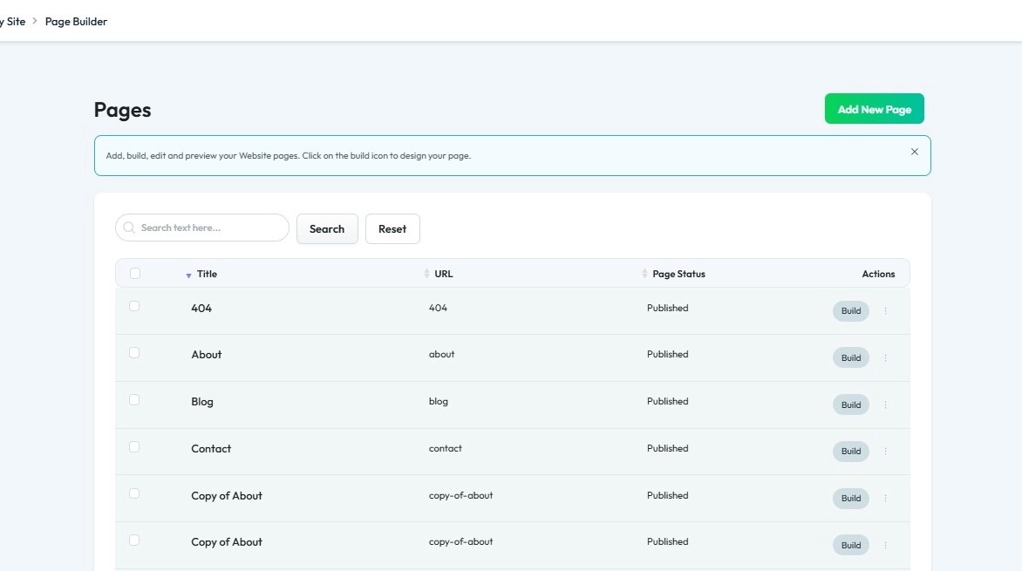Sort by Page Status column arrows

pyautogui.click(x=644, y=274)
